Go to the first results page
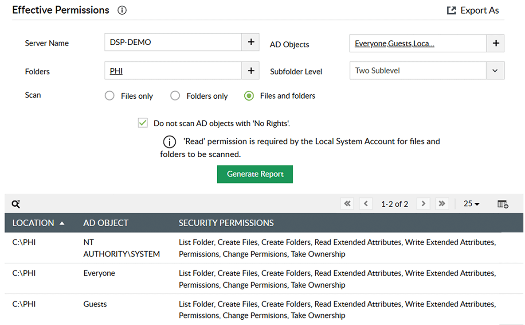525x325 pixels. point(347,204)
